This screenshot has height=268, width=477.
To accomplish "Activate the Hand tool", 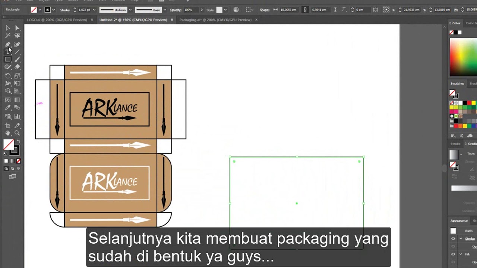I will point(8,133).
